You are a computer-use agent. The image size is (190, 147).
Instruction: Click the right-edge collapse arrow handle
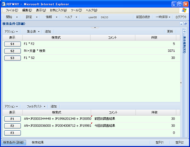(181, 82)
